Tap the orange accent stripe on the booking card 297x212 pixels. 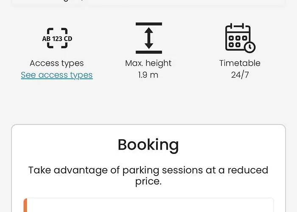point(25,205)
